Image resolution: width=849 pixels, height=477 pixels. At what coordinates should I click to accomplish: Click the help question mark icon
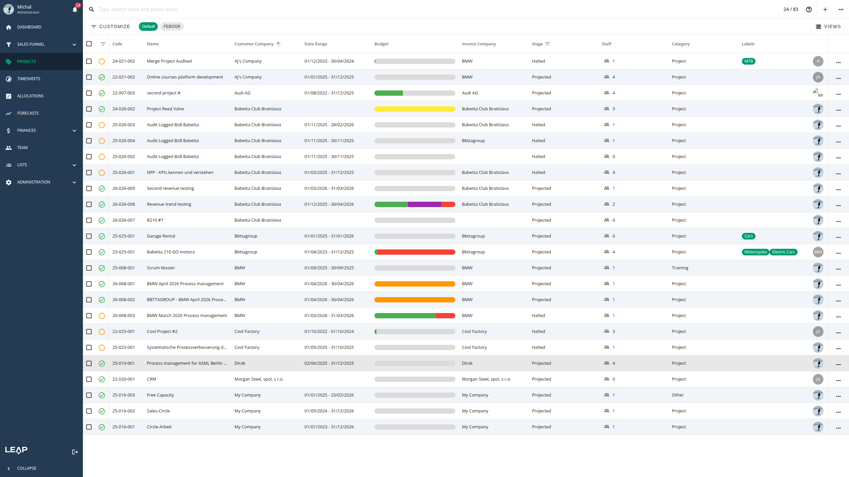pos(809,9)
